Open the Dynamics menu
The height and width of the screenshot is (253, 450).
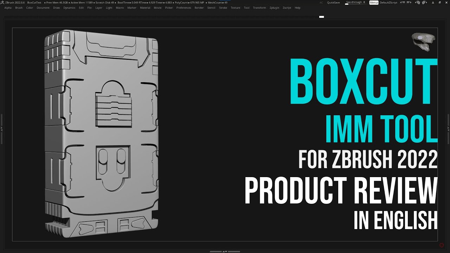[x=69, y=8]
